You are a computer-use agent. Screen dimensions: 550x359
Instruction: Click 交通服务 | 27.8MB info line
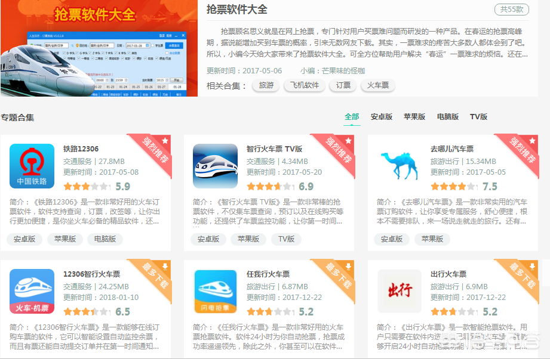(x=94, y=162)
